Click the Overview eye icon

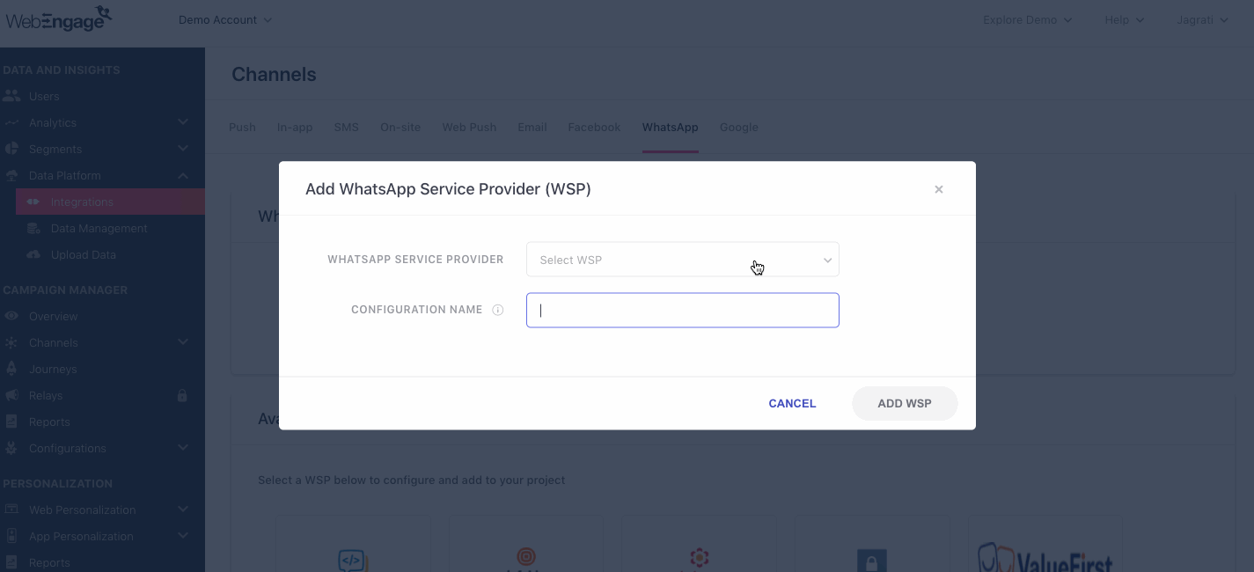[x=11, y=316]
